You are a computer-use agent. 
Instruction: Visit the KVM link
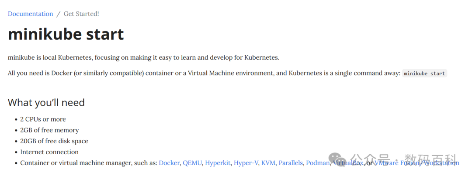pyautogui.click(x=268, y=163)
